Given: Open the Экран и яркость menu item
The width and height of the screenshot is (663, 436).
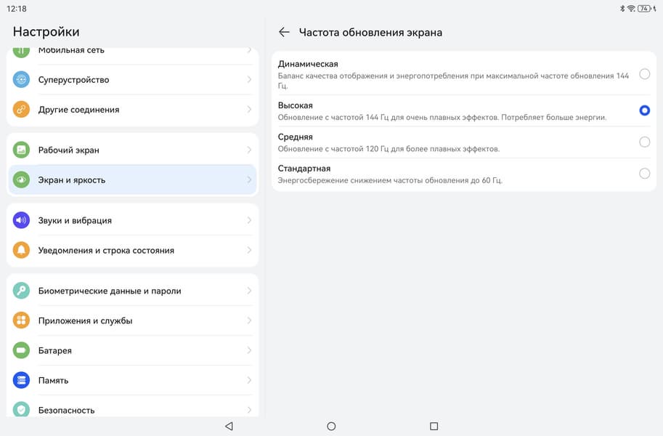Looking at the screenshot, I should (132, 179).
